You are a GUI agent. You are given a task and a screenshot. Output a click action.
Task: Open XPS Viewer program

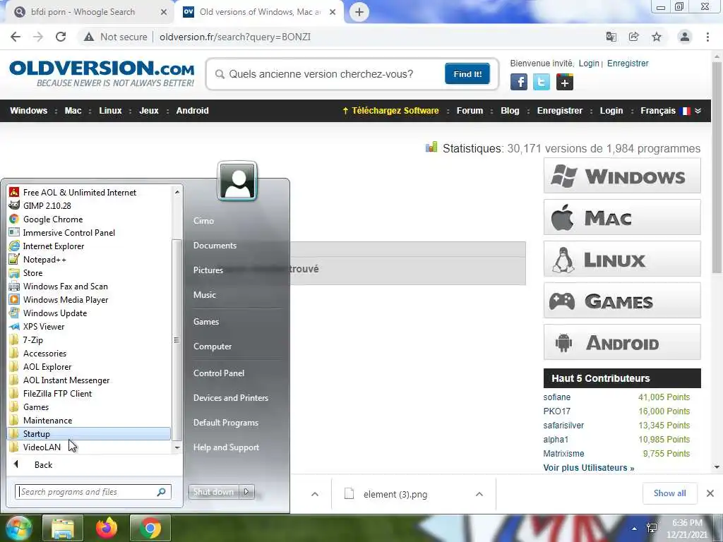(x=43, y=326)
